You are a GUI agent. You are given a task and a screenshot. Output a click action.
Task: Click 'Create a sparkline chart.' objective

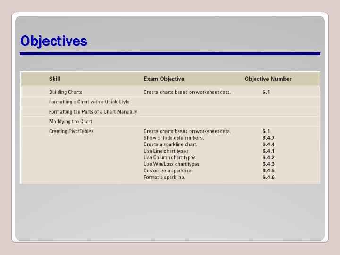coord(170,144)
